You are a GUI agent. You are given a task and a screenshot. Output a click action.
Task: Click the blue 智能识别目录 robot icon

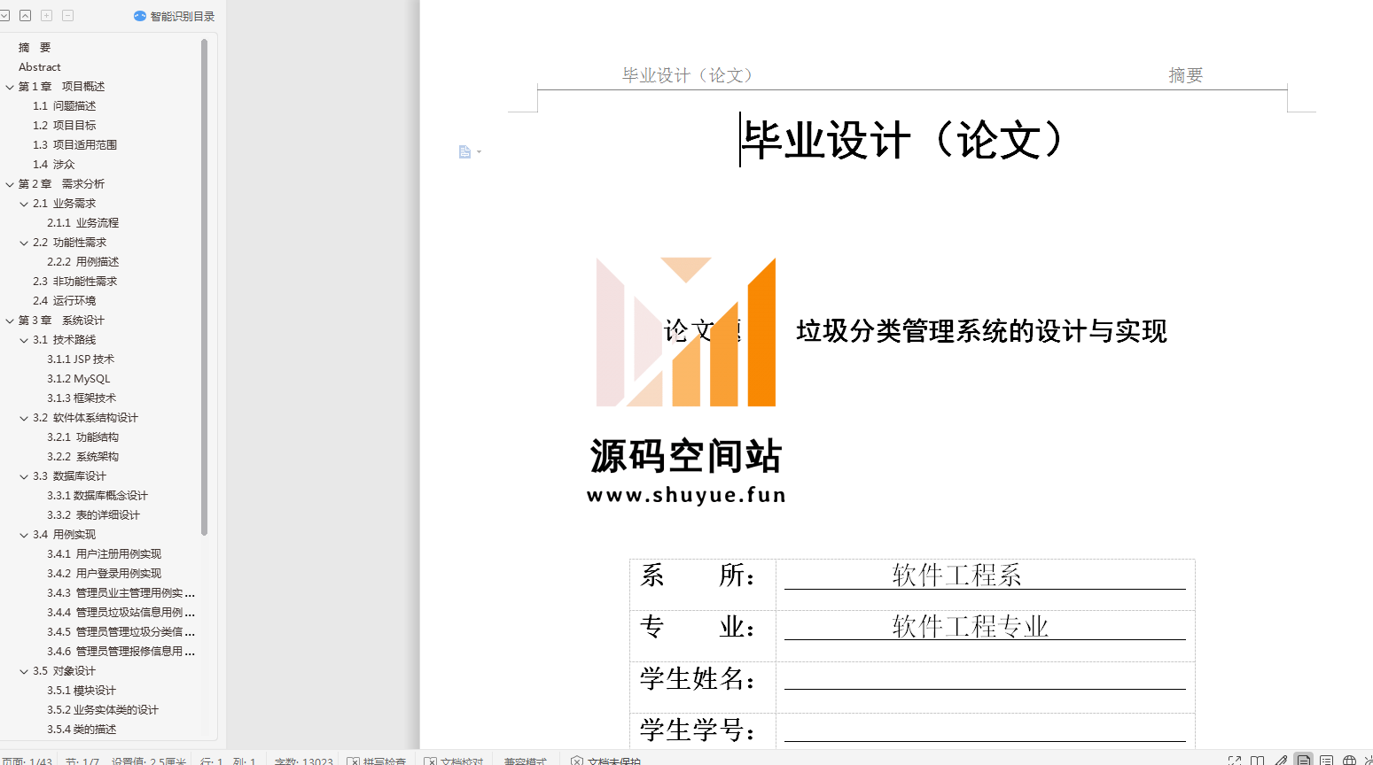[140, 16]
